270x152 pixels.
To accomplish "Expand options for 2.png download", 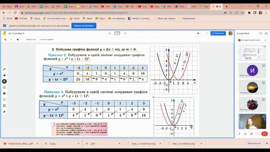I will pyautogui.click(x=78, y=144).
